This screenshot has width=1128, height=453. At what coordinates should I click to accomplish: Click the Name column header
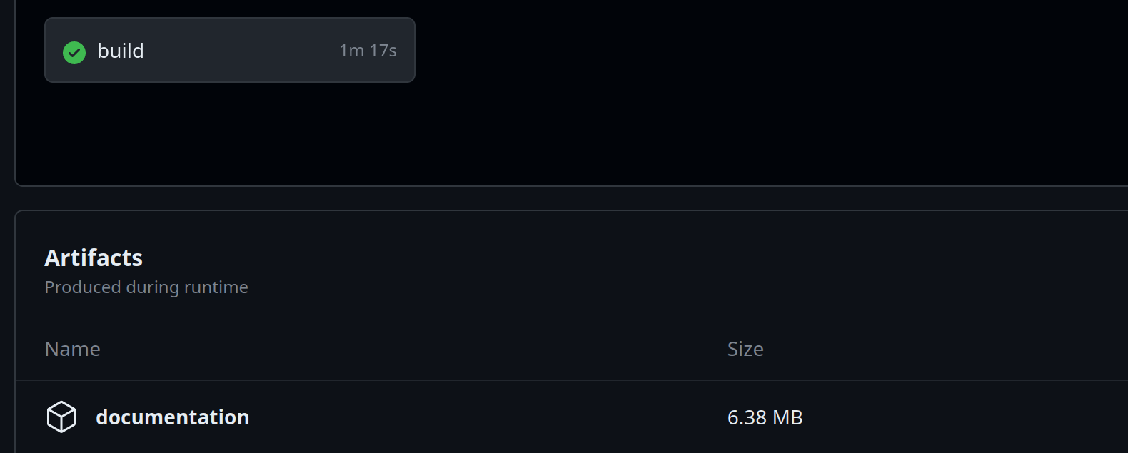pos(72,349)
